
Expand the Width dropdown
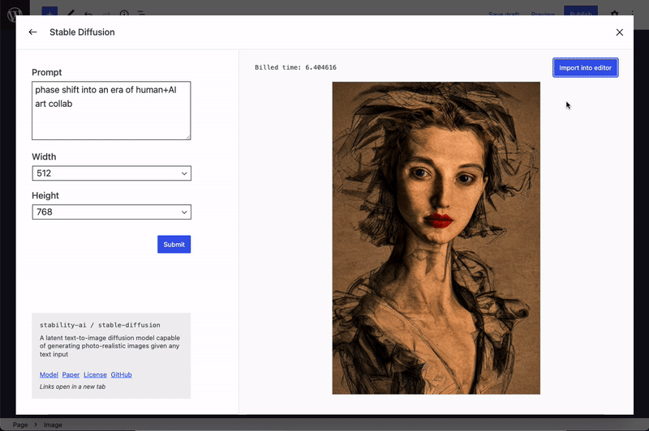pyautogui.click(x=111, y=173)
